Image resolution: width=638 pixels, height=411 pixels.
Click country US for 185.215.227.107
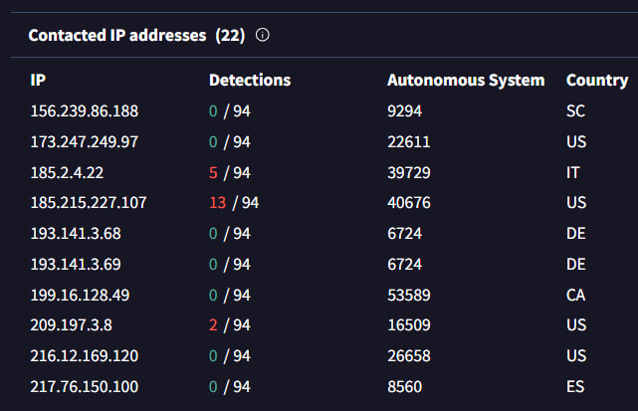click(576, 203)
